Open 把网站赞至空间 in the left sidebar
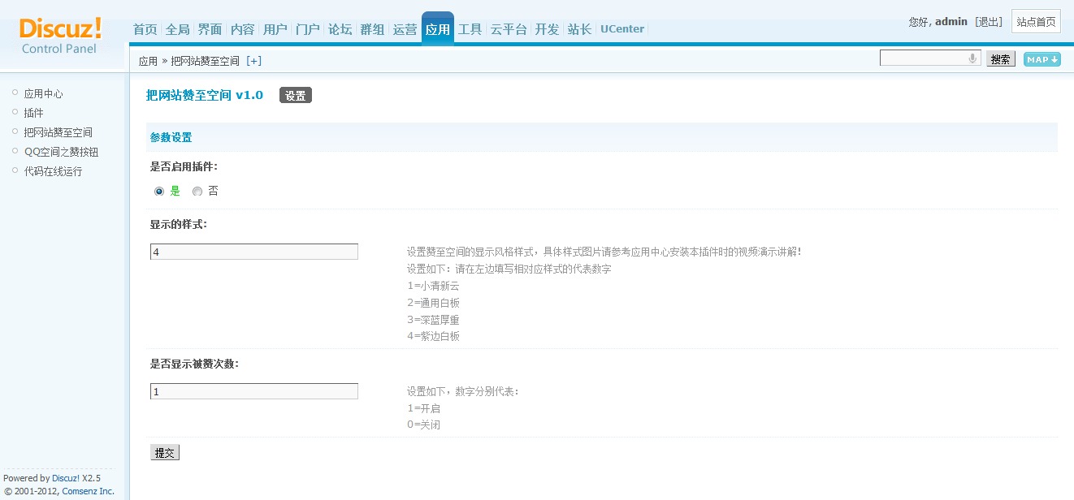The width and height of the screenshot is (1074, 500). [58, 132]
